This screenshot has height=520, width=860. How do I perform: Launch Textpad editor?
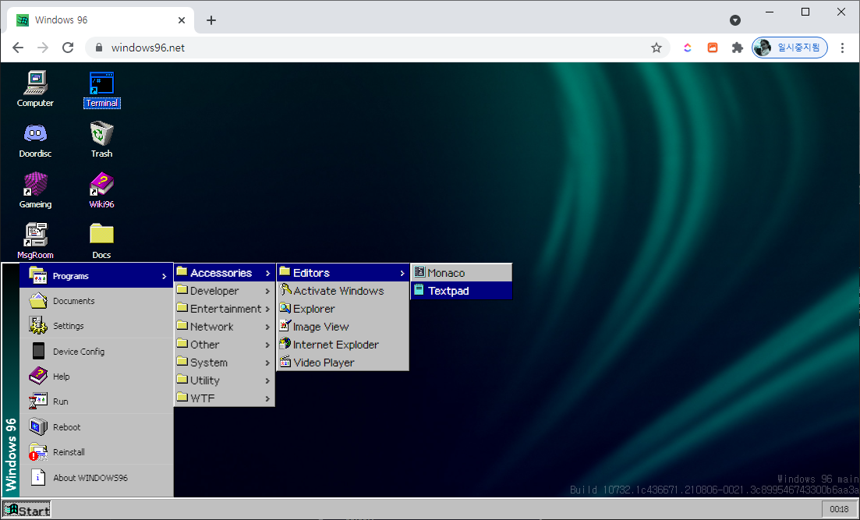(462, 291)
